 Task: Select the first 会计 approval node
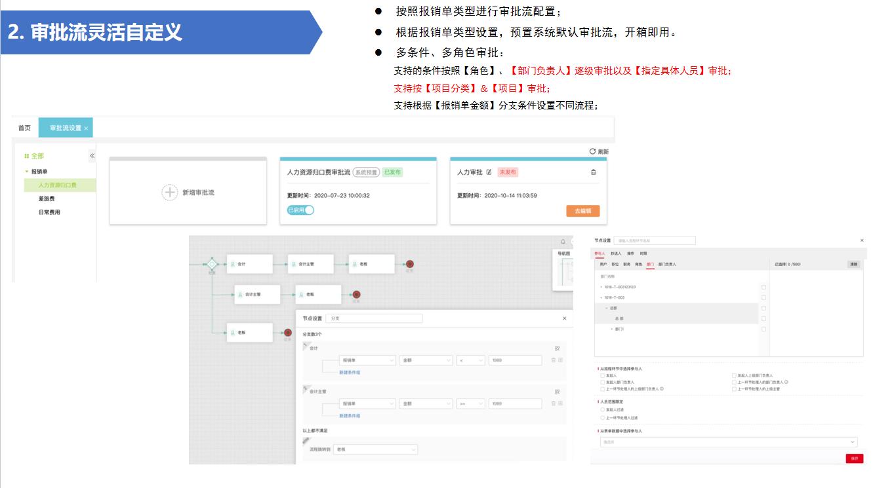pyautogui.click(x=249, y=264)
